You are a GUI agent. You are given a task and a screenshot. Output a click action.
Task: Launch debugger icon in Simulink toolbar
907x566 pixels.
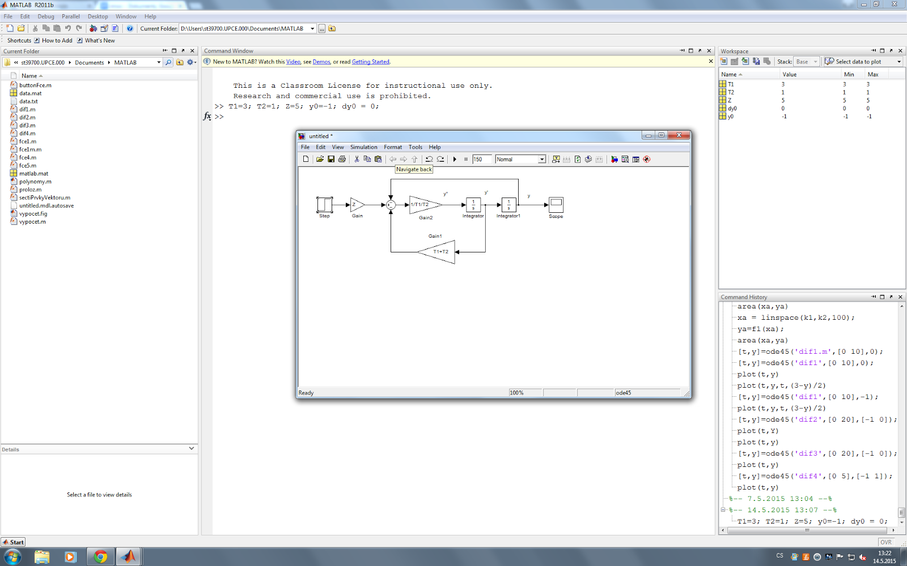[646, 159]
